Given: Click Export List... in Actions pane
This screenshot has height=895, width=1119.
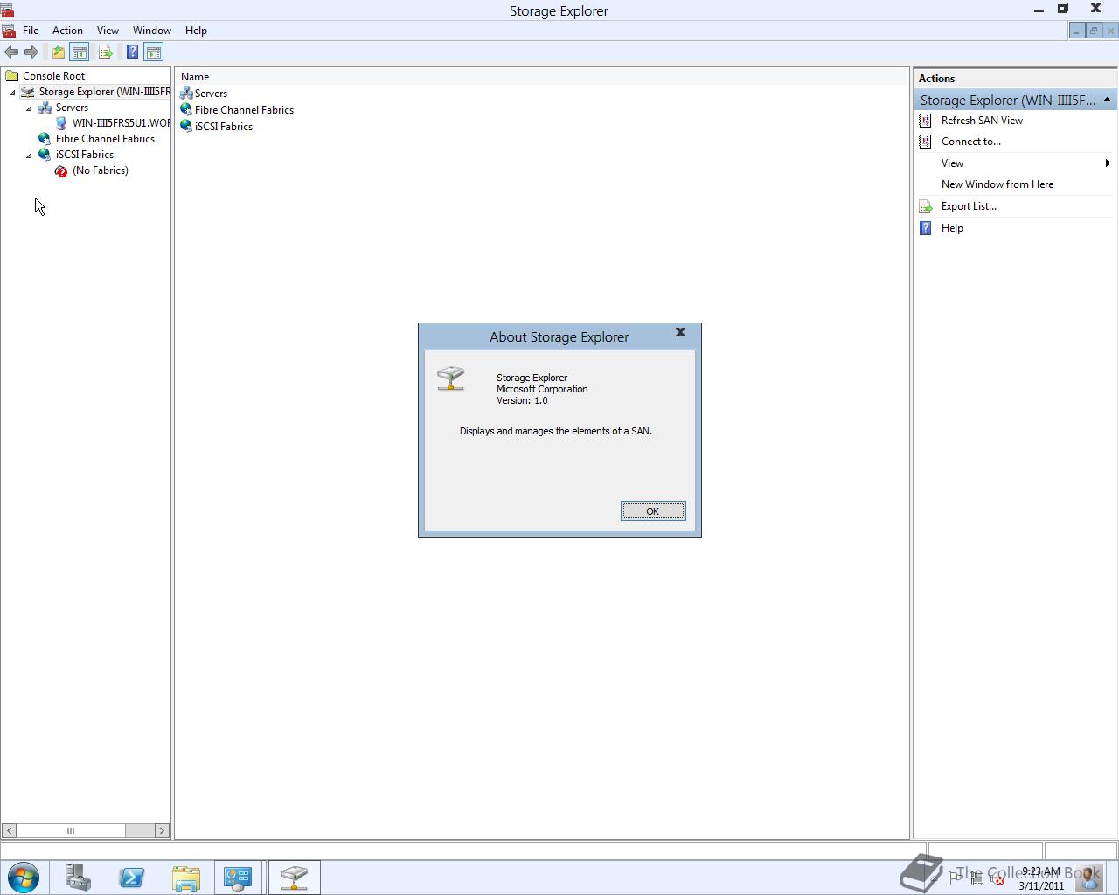Looking at the screenshot, I should click(969, 206).
